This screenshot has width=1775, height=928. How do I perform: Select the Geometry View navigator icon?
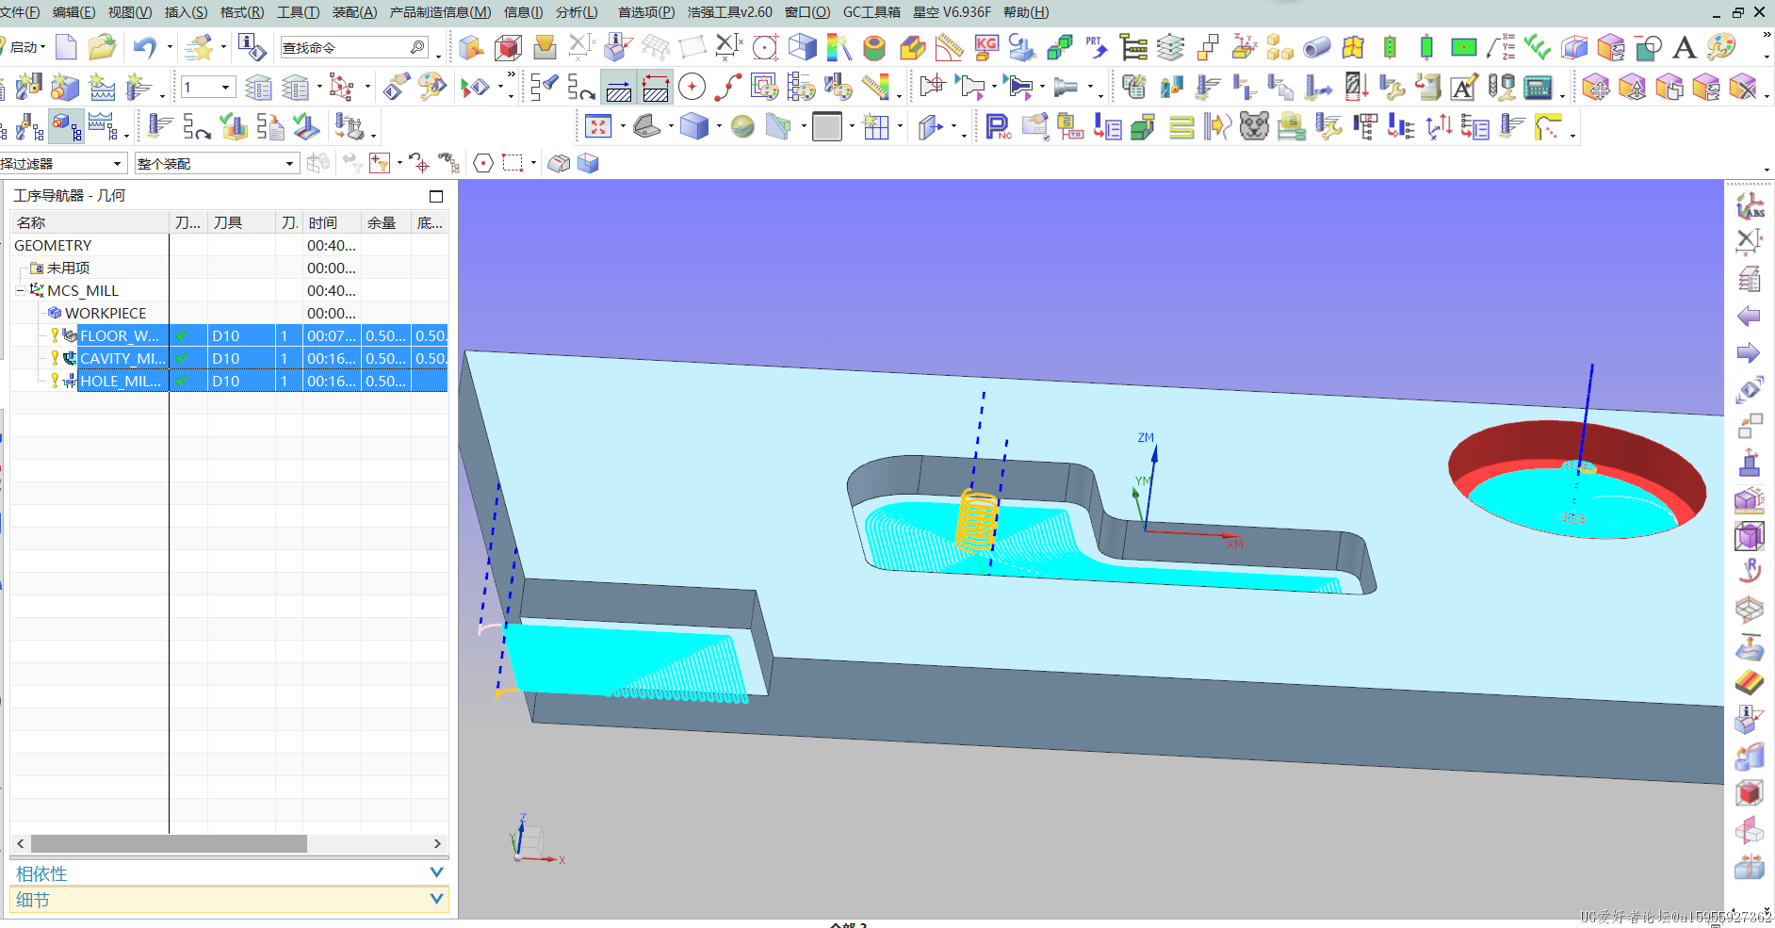click(x=66, y=125)
